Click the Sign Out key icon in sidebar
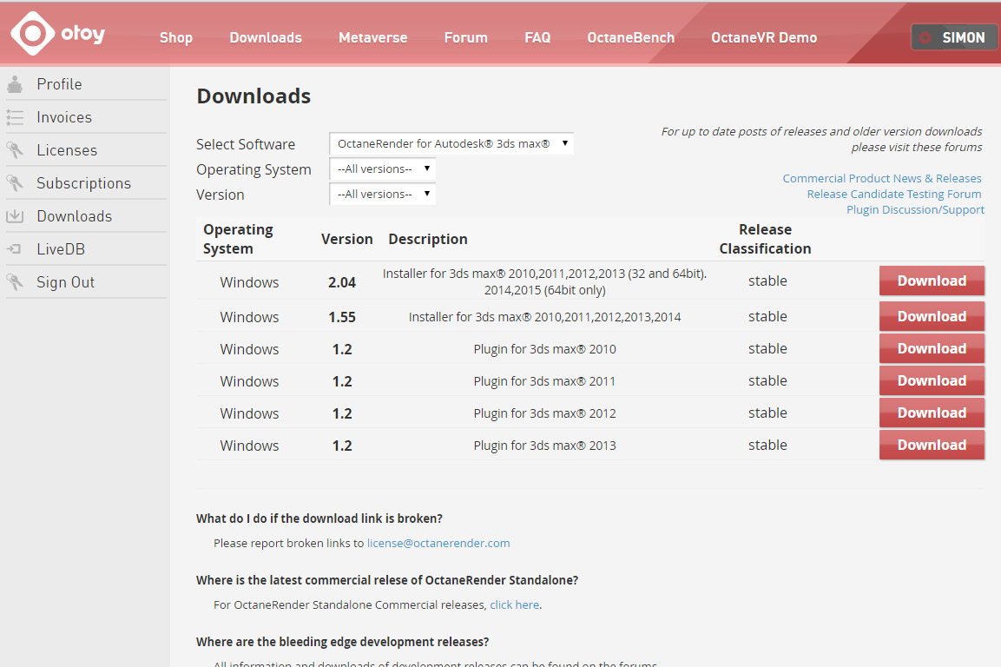Viewport: 1001px width, 667px height. tap(15, 282)
